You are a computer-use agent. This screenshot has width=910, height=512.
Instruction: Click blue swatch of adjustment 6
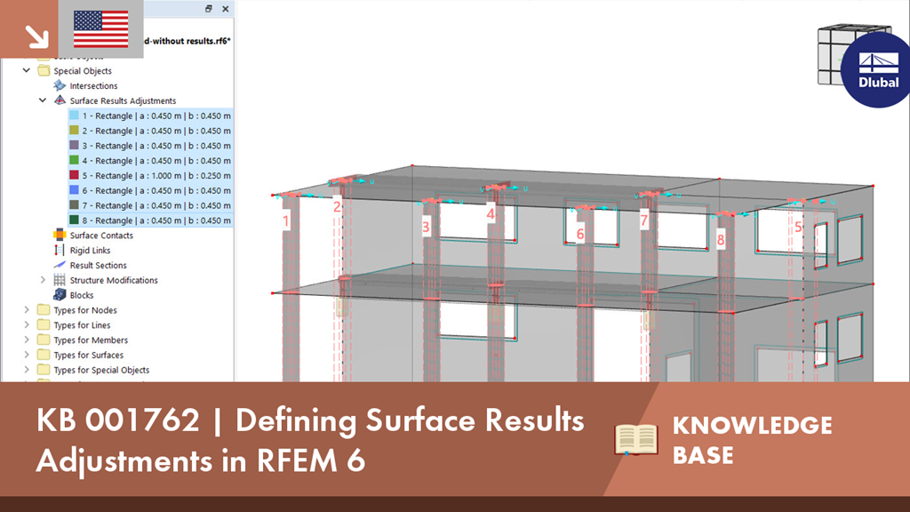75,190
